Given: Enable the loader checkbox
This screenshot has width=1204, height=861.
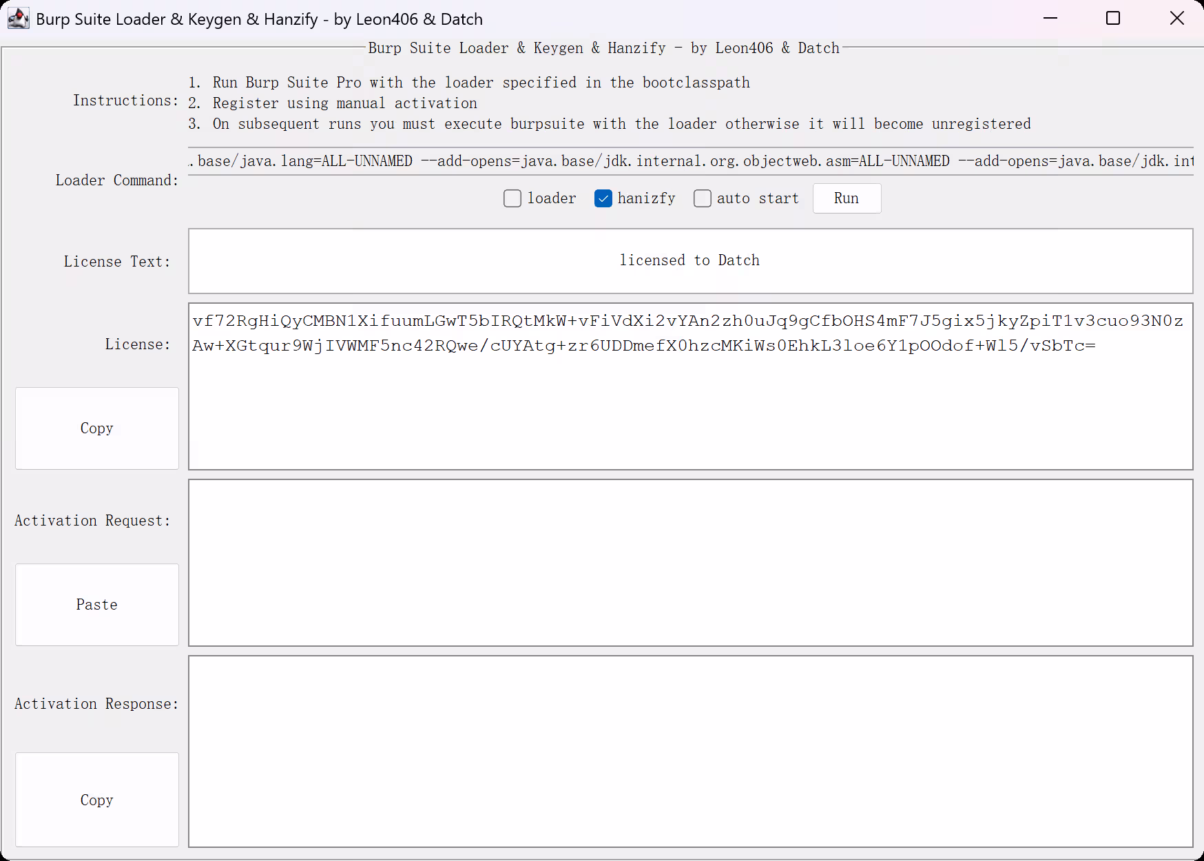Looking at the screenshot, I should (512, 198).
